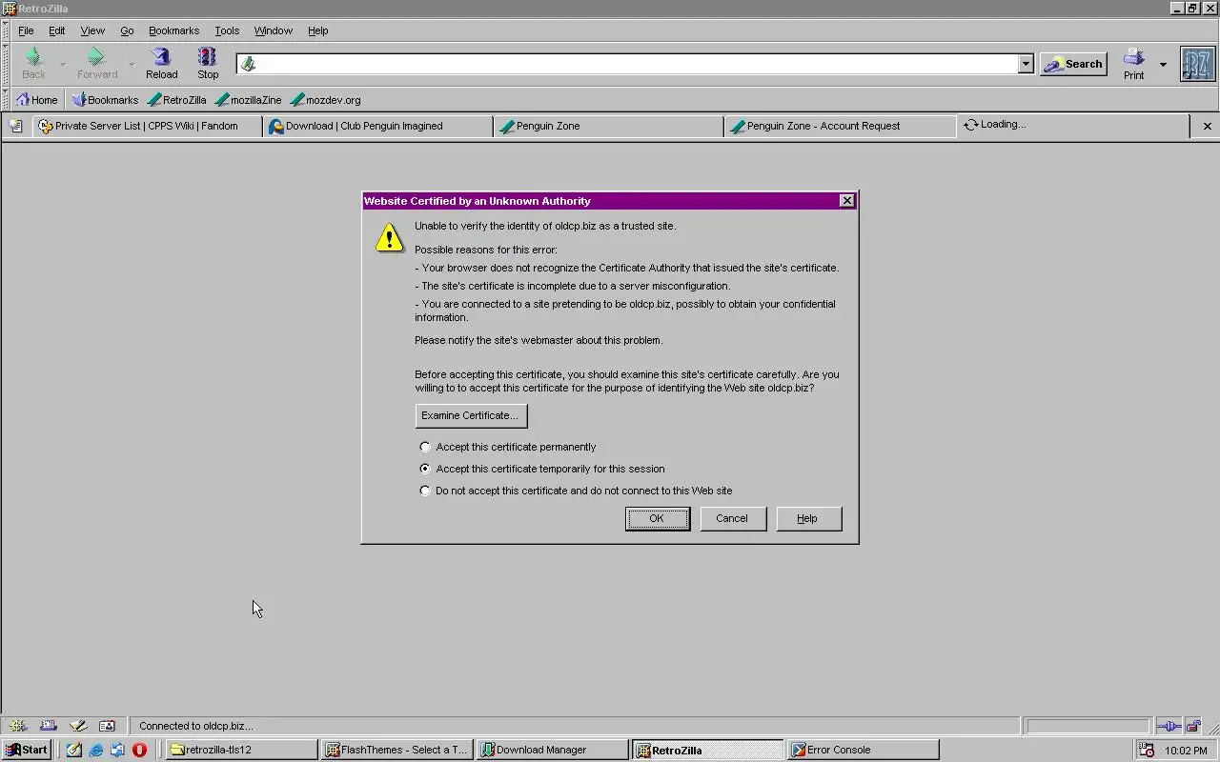The image size is (1220, 762).
Task: Select the Loading... tab
Action: point(1071,125)
